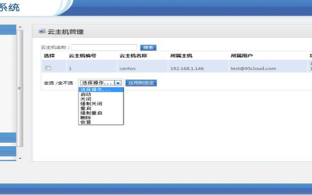Pick 删除 from the operation list

tap(85, 118)
